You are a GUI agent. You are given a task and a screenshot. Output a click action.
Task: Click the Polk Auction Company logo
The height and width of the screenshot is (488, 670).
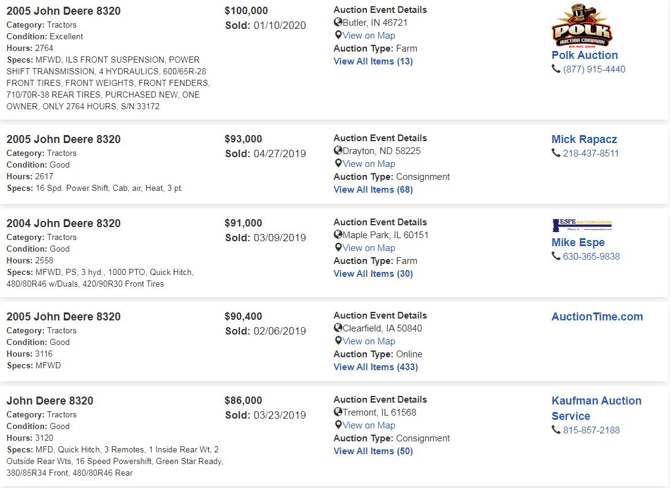tap(582, 25)
